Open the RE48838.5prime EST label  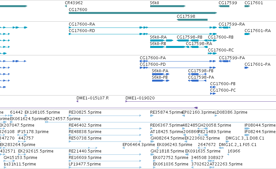[85, 132]
